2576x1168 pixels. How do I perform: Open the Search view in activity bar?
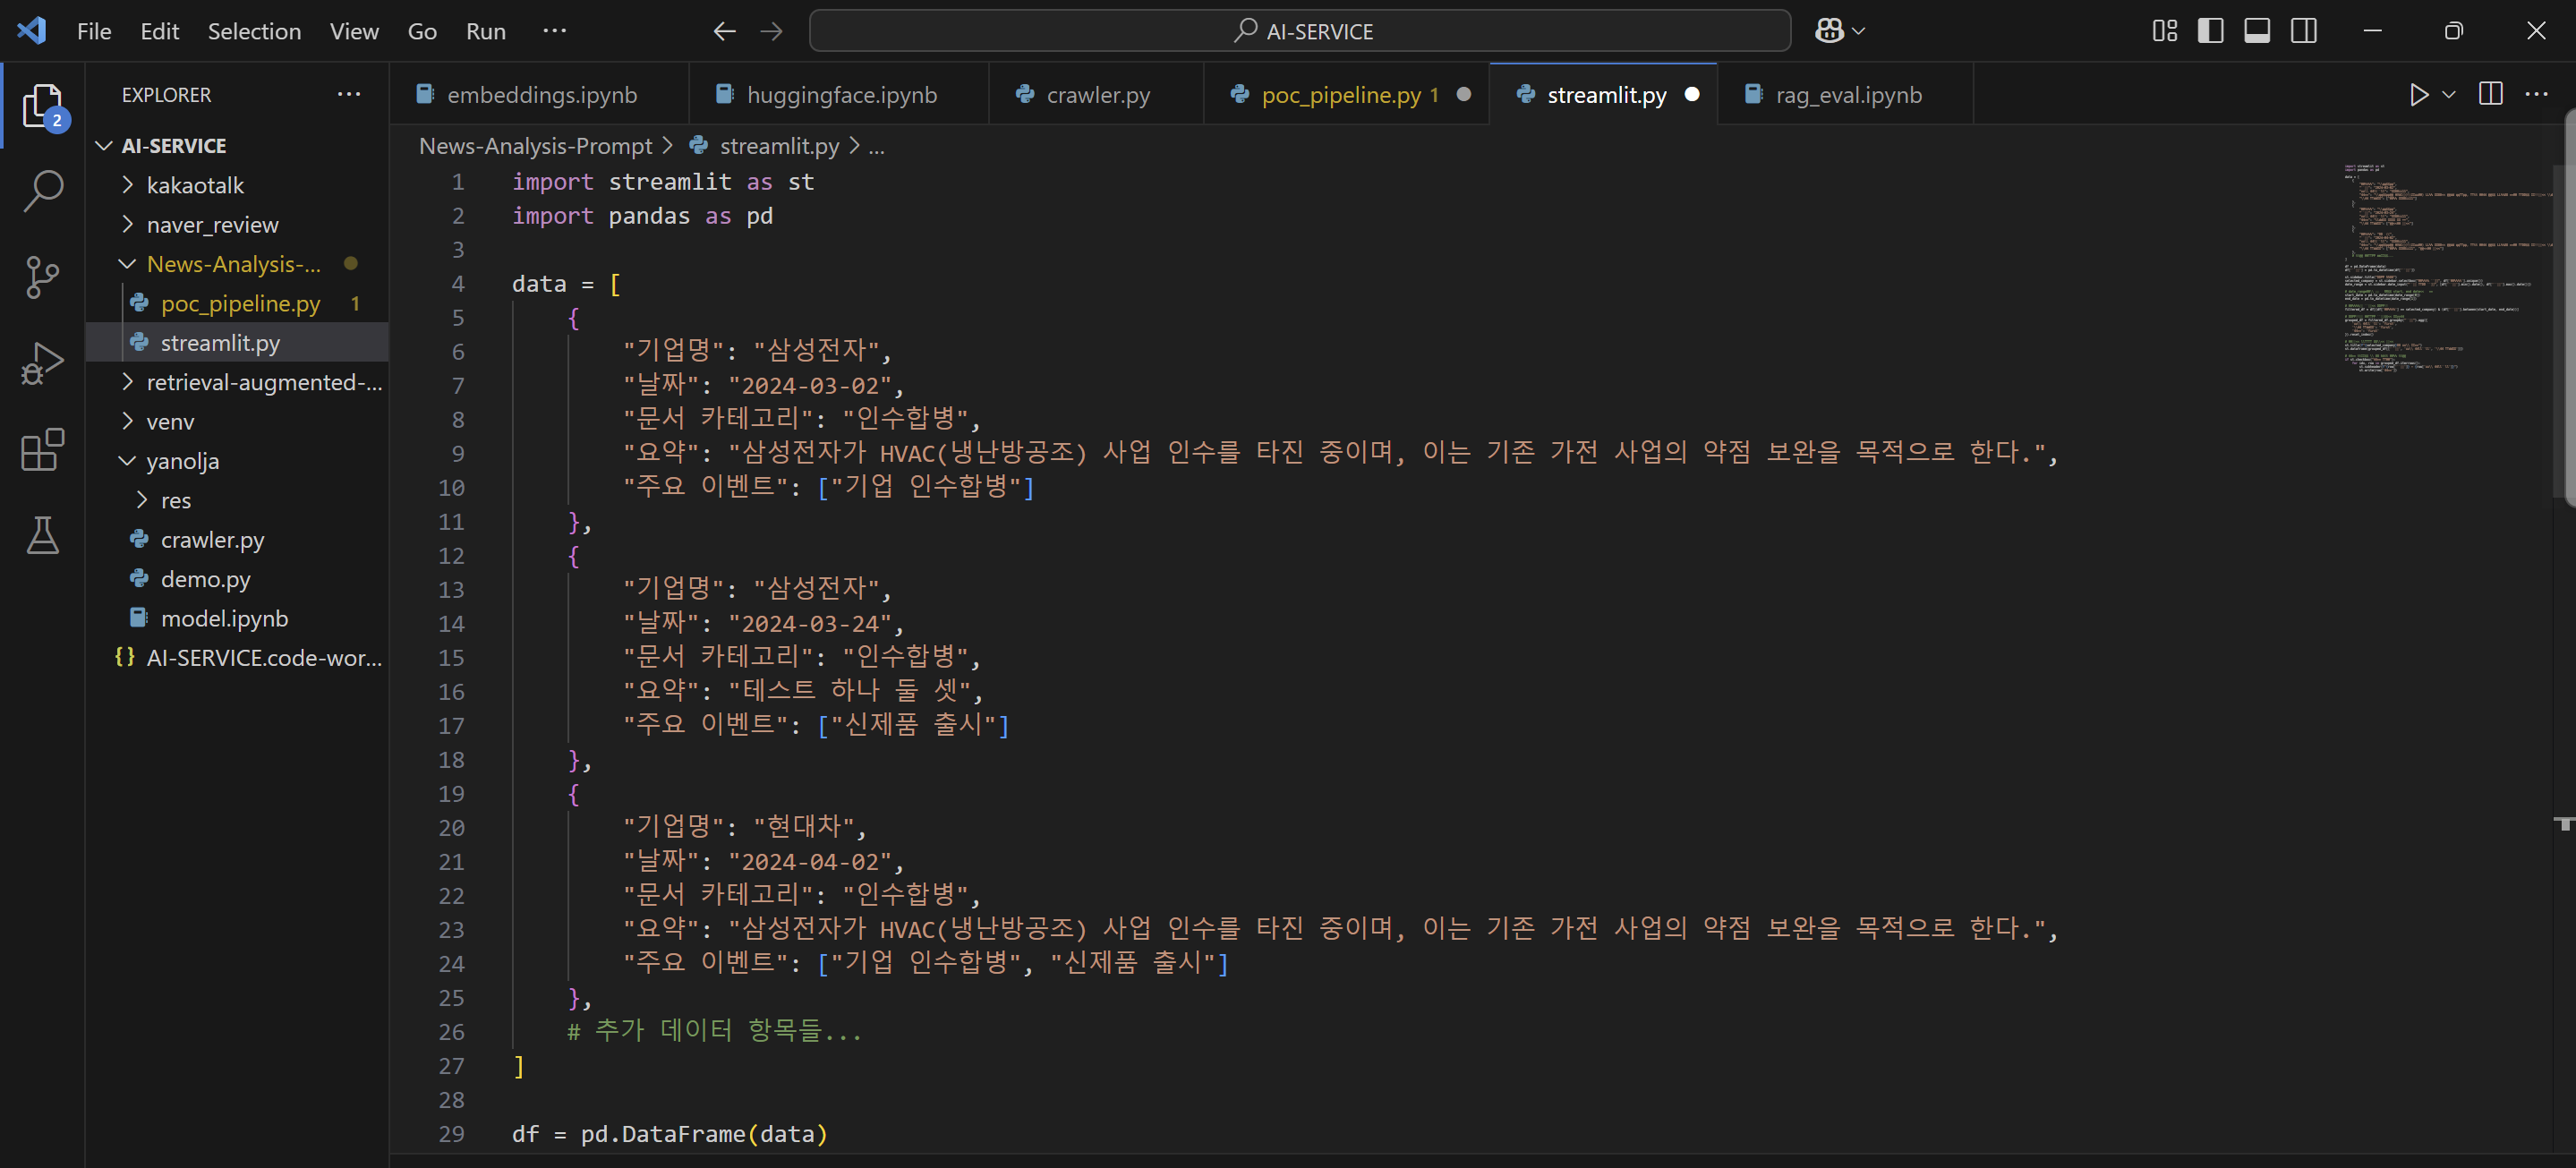pos(43,190)
